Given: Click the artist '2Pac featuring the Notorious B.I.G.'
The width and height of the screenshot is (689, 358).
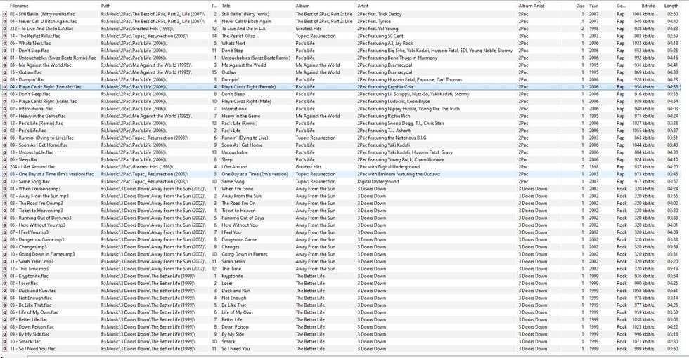Looking at the screenshot, I should point(392,138).
